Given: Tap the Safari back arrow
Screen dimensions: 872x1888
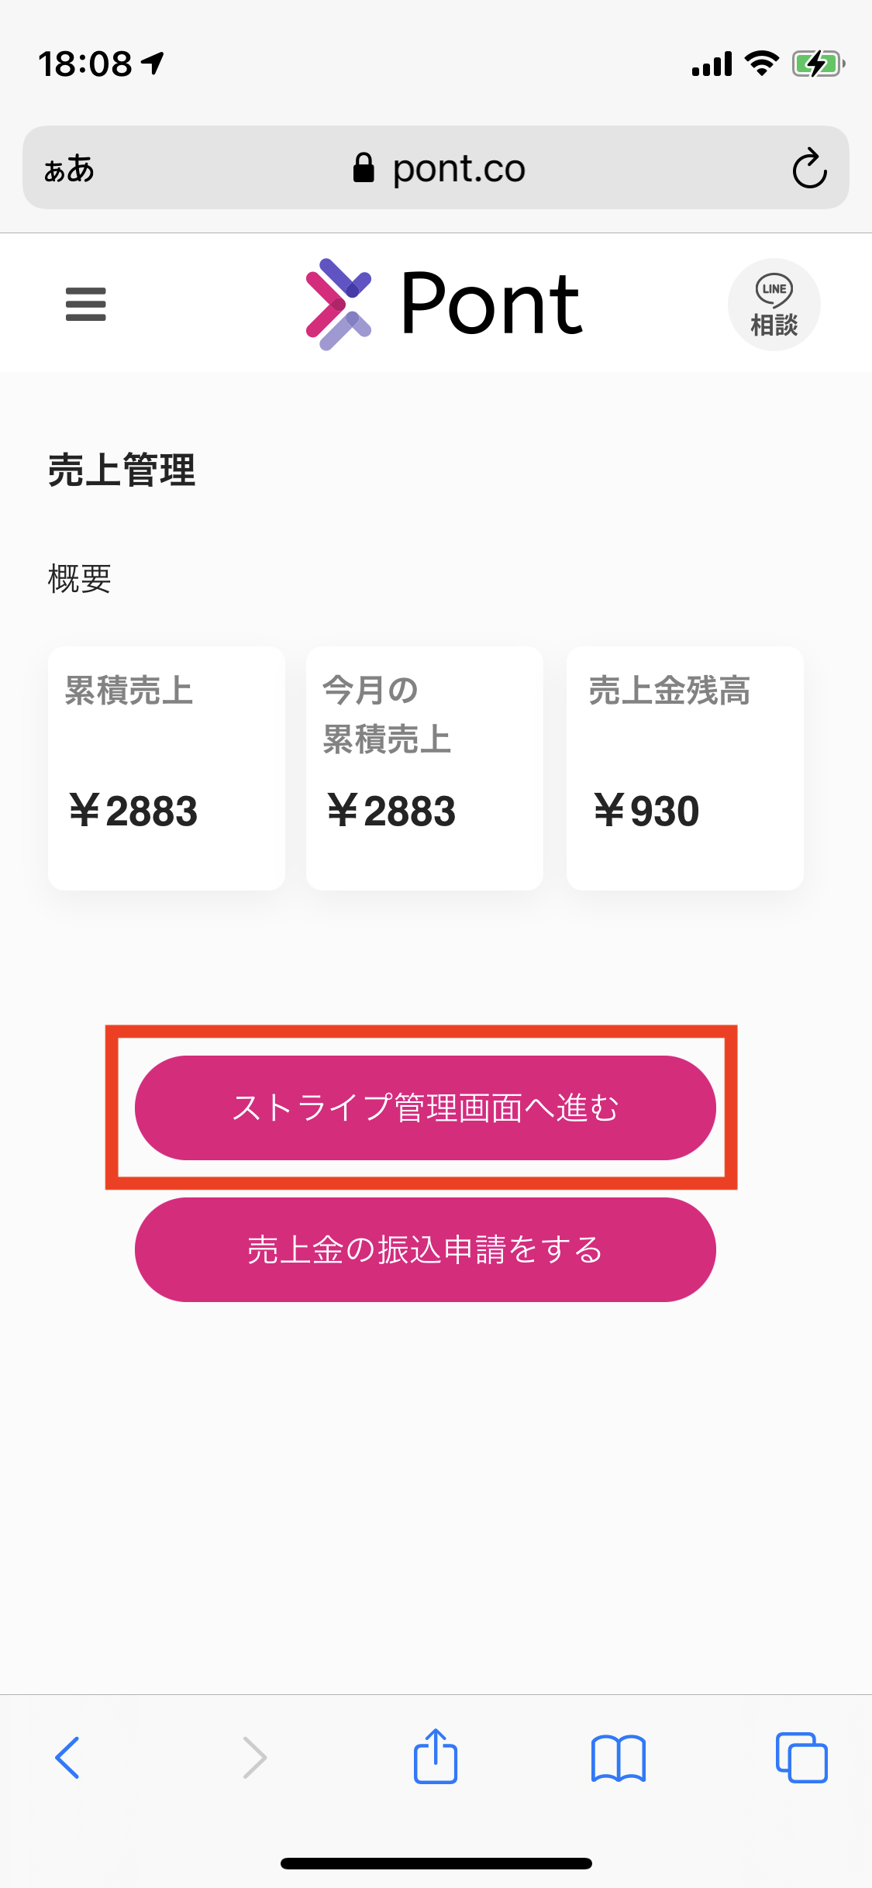Looking at the screenshot, I should [67, 1757].
